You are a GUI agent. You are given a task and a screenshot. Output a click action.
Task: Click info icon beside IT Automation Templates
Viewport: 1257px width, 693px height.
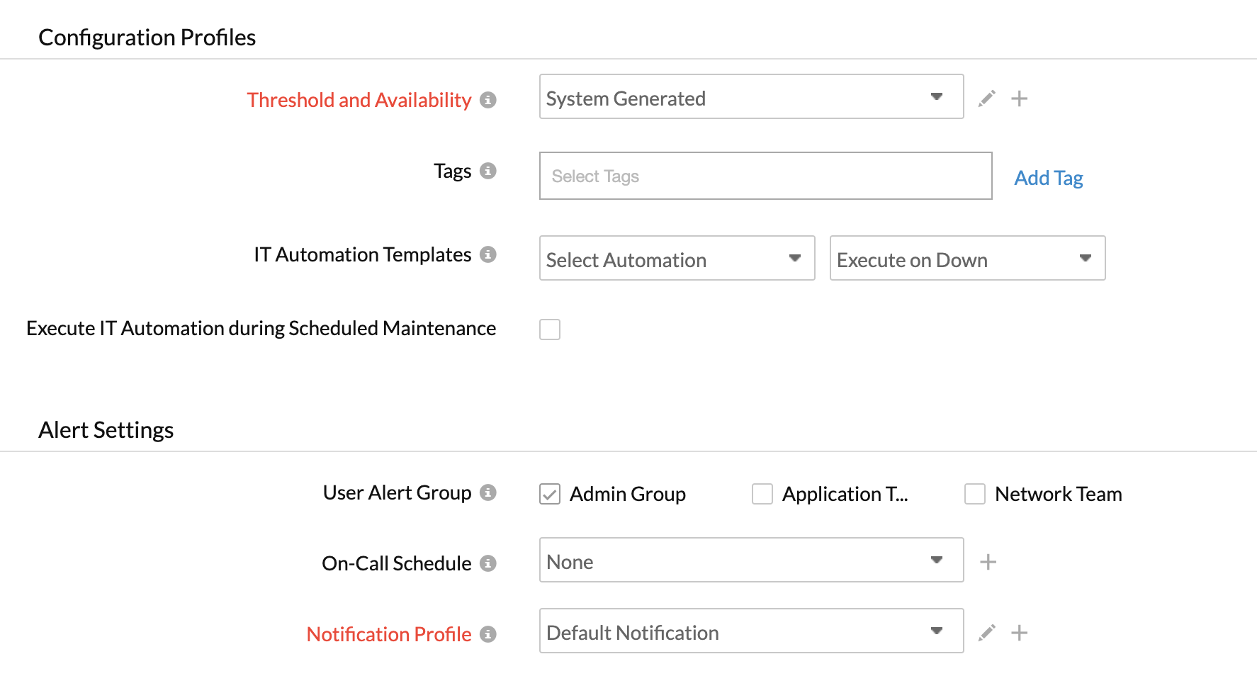coord(487,254)
